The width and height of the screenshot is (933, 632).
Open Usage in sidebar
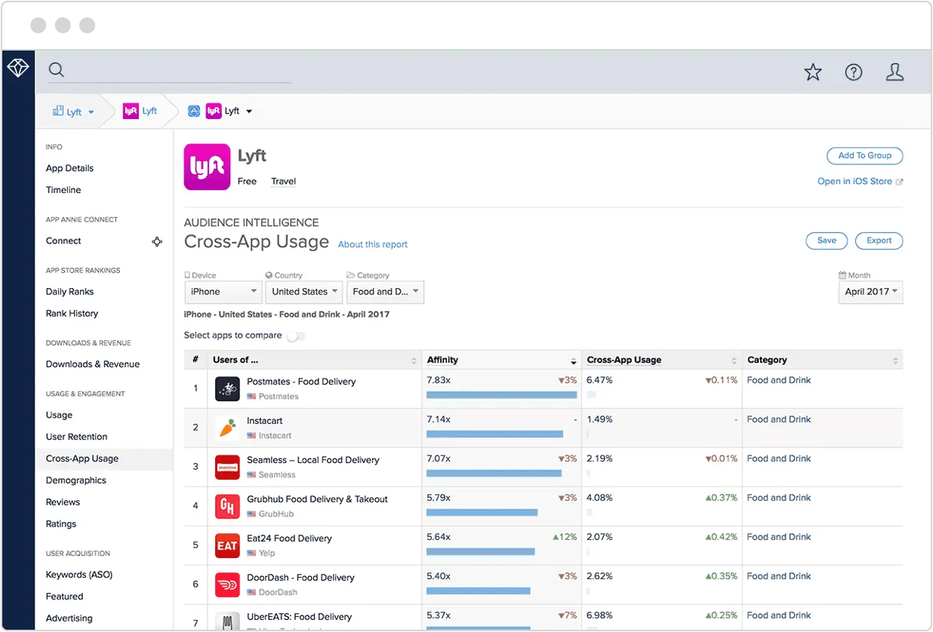(x=59, y=415)
